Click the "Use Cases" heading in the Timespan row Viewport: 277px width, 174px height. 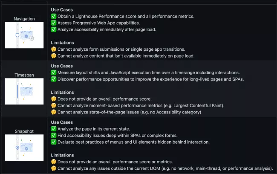(62, 66)
